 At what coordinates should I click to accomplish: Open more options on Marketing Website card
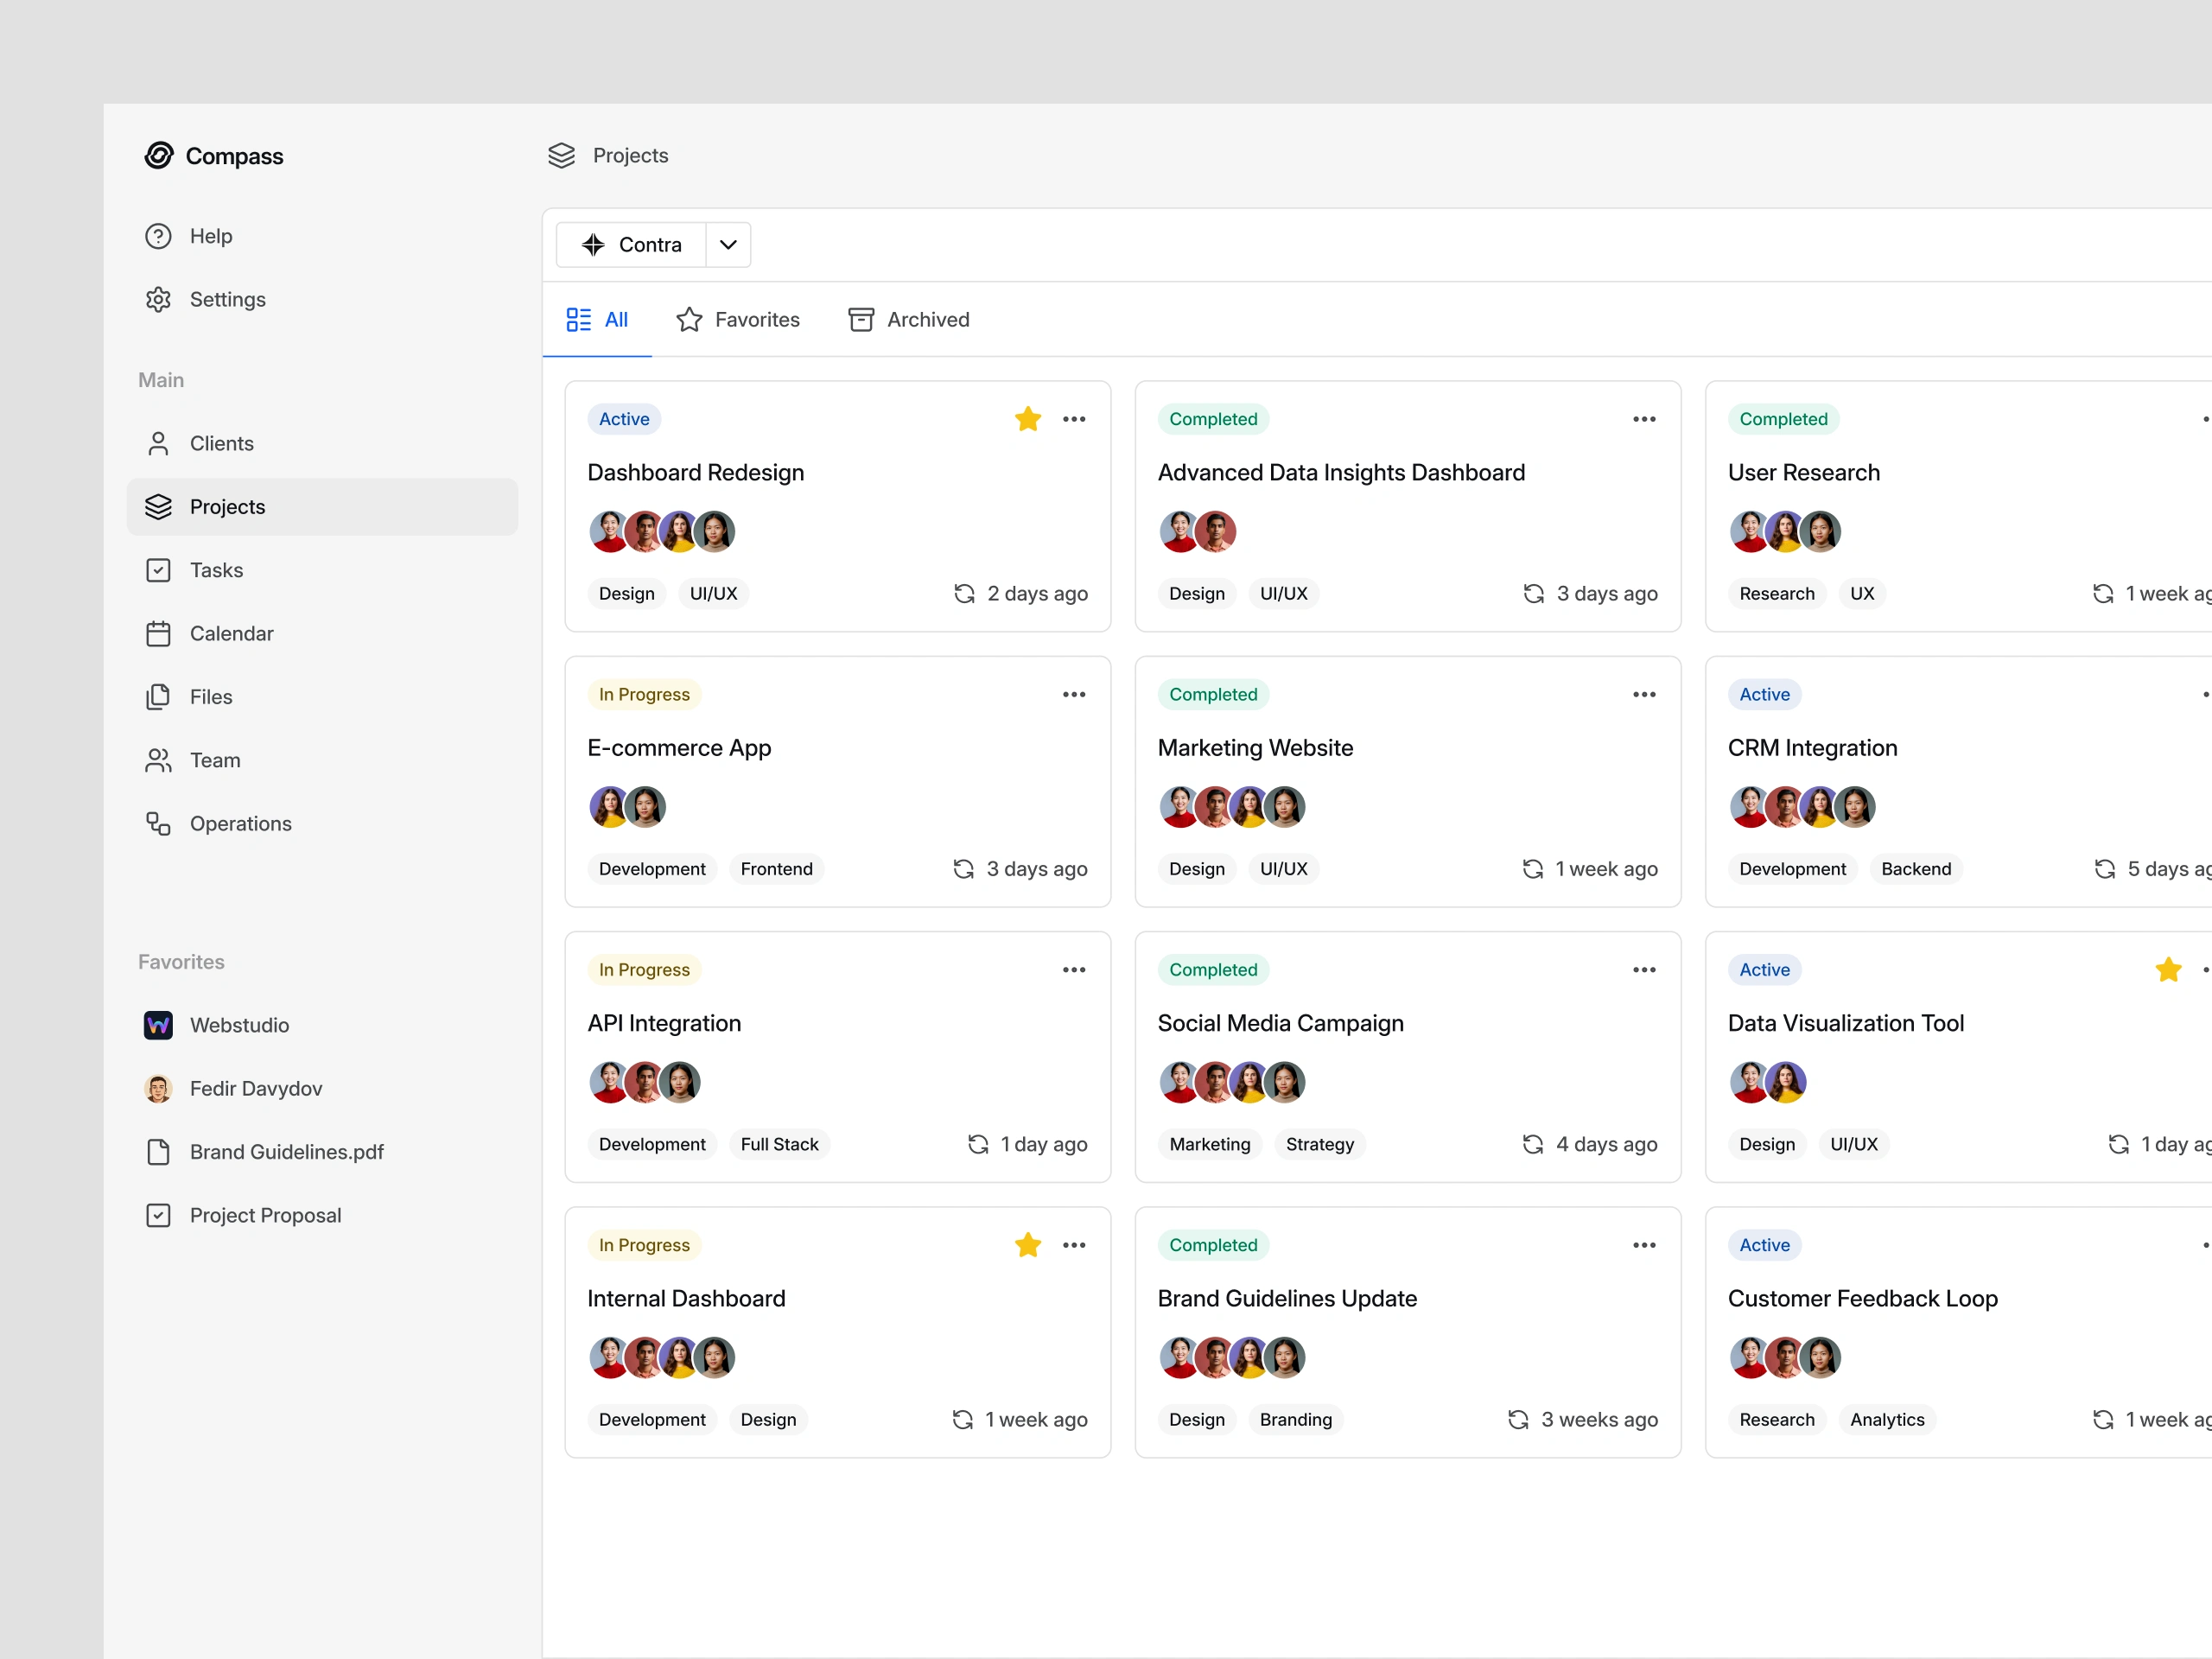[1644, 695]
